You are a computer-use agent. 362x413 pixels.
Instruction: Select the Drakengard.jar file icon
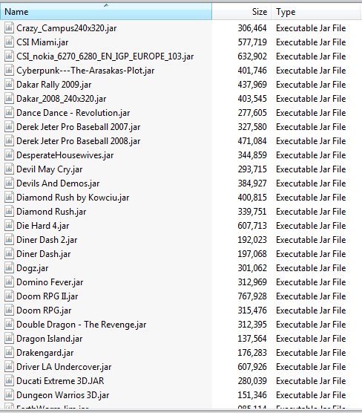pos(9,353)
